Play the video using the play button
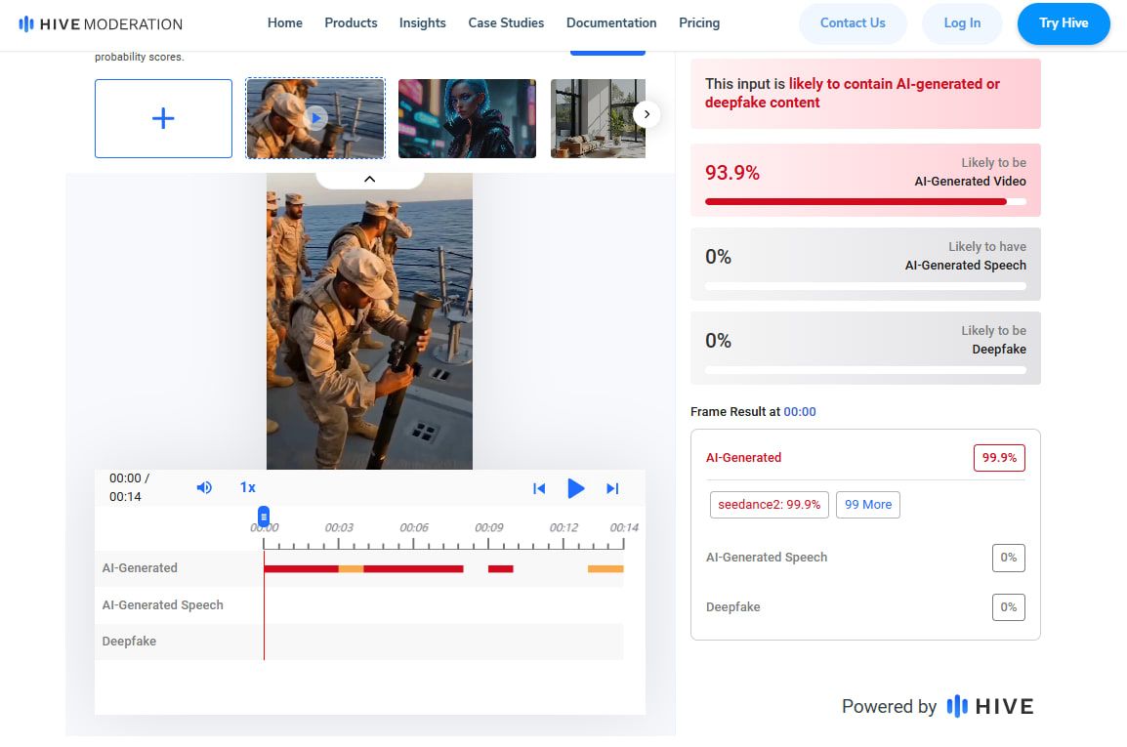 click(575, 488)
